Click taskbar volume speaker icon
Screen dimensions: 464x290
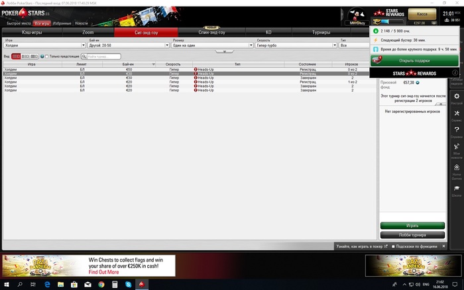point(418,285)
